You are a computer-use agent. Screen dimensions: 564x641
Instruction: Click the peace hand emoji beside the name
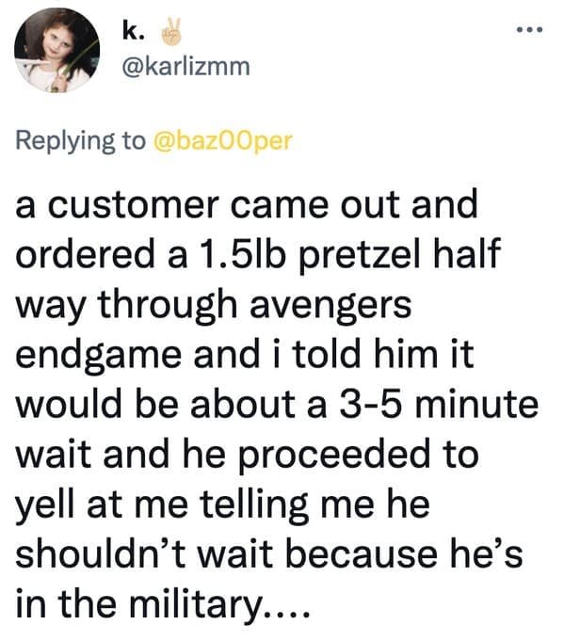tap(171, 32)
